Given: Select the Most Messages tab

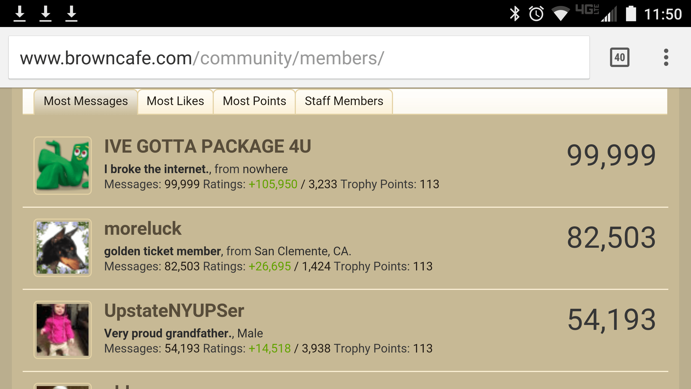Looking at the screenshot, I should tap(86, 101).
